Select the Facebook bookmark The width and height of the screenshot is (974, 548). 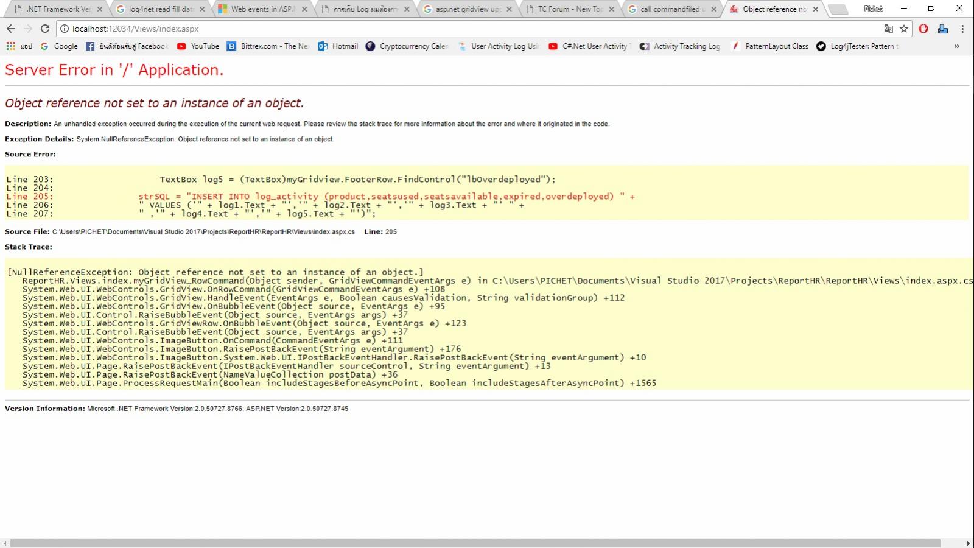(128, 46)
